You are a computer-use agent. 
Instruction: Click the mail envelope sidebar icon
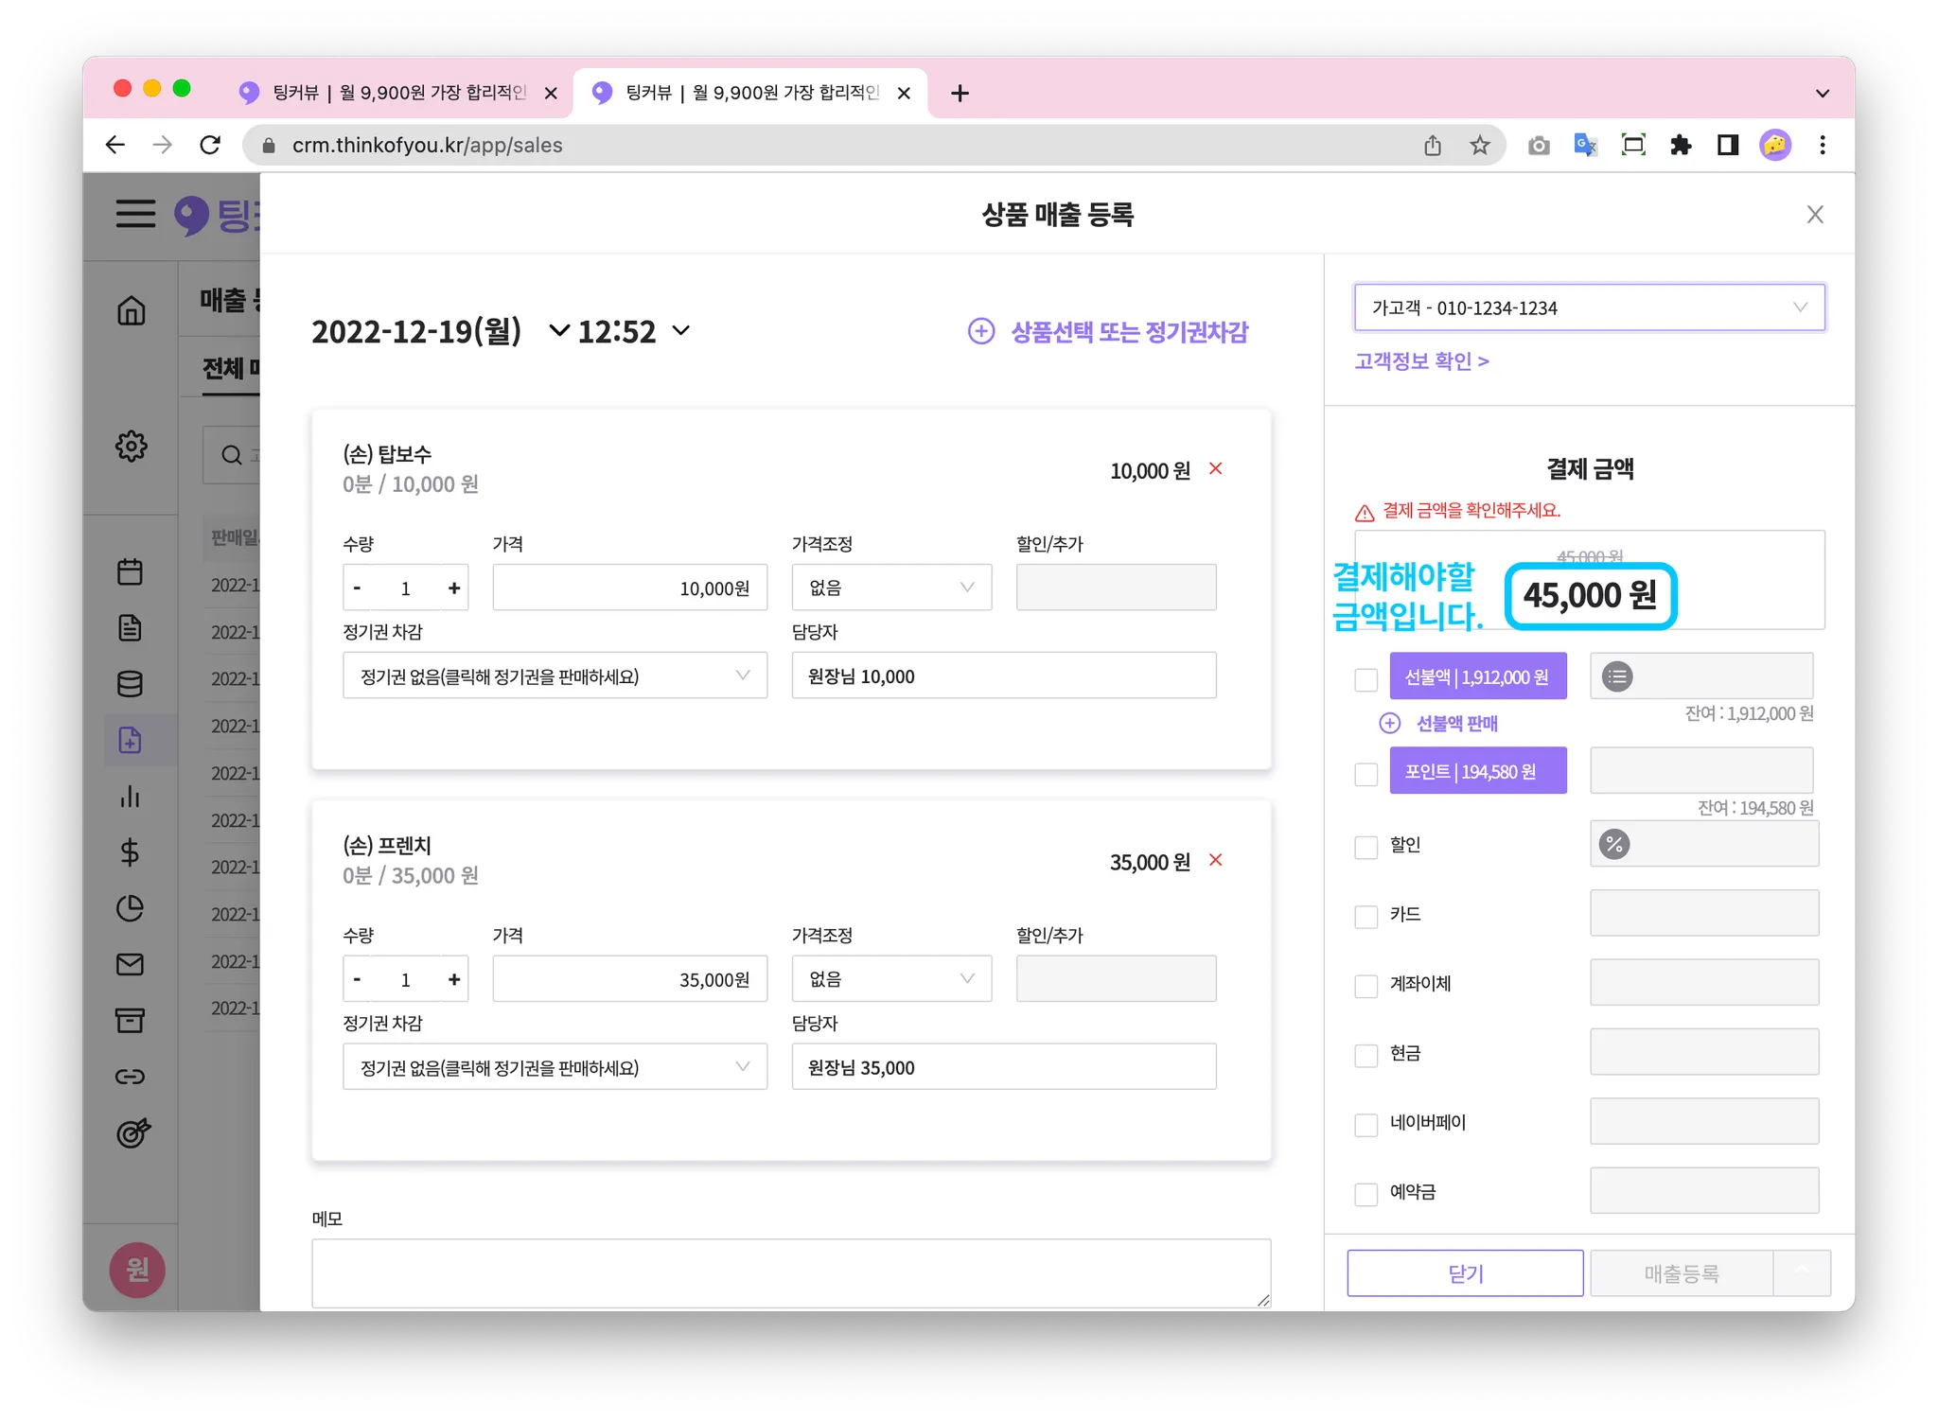(x=131, y=964)
